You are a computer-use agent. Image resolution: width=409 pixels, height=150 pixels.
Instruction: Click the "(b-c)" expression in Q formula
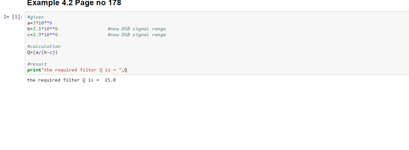(52, 52)
